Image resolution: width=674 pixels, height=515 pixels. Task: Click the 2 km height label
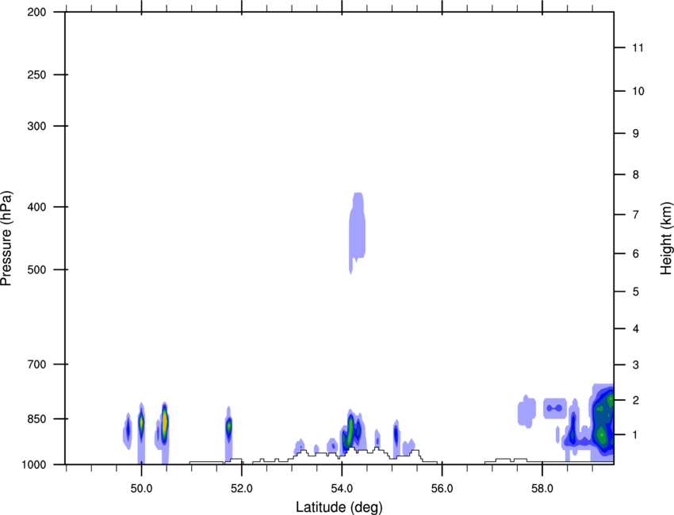(x=636, y=400)
